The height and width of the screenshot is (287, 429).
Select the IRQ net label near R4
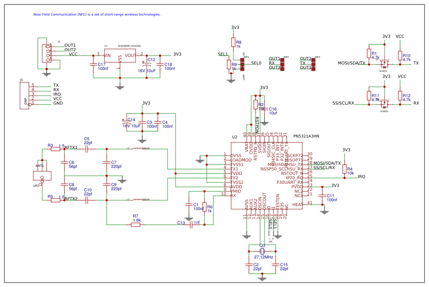(361, 177)
